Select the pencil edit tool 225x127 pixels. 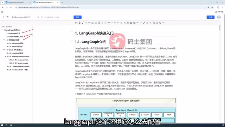144,23
